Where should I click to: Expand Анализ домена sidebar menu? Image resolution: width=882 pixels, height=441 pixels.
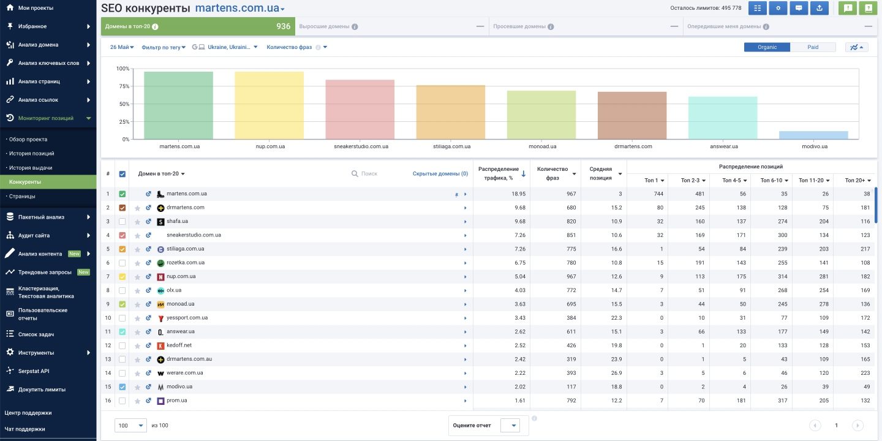48,45
